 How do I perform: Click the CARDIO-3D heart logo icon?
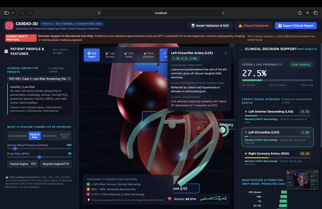pyautogui.click(x=9, y=26)
